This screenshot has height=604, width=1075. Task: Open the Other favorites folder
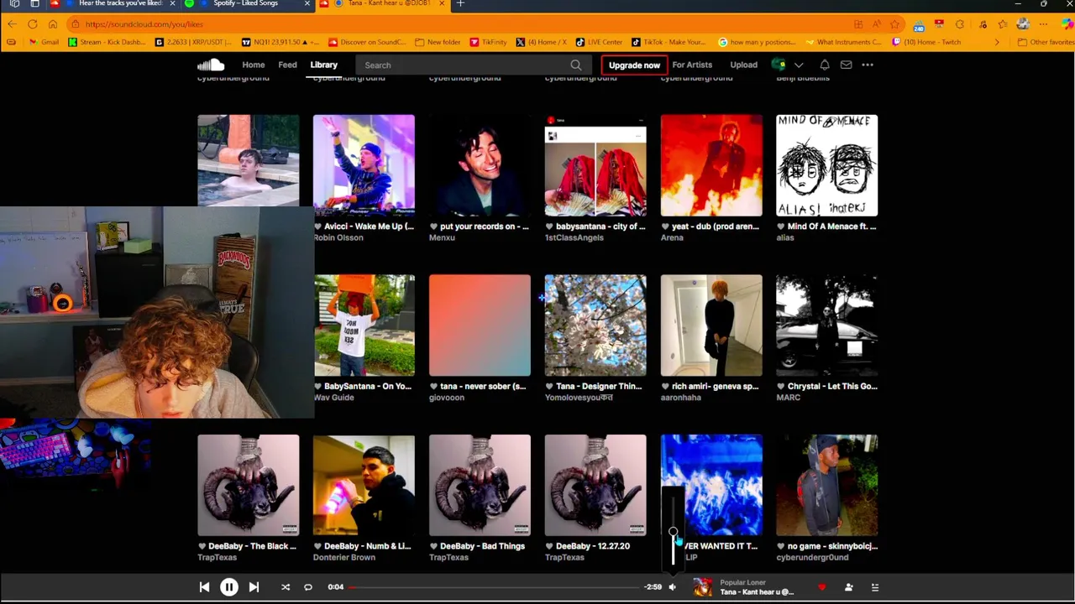1045,42
